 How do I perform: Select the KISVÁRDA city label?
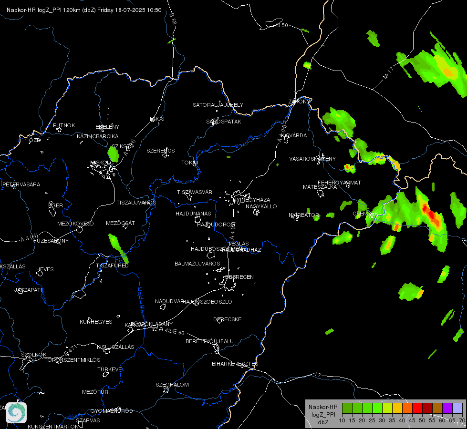[x=294, y=135]
